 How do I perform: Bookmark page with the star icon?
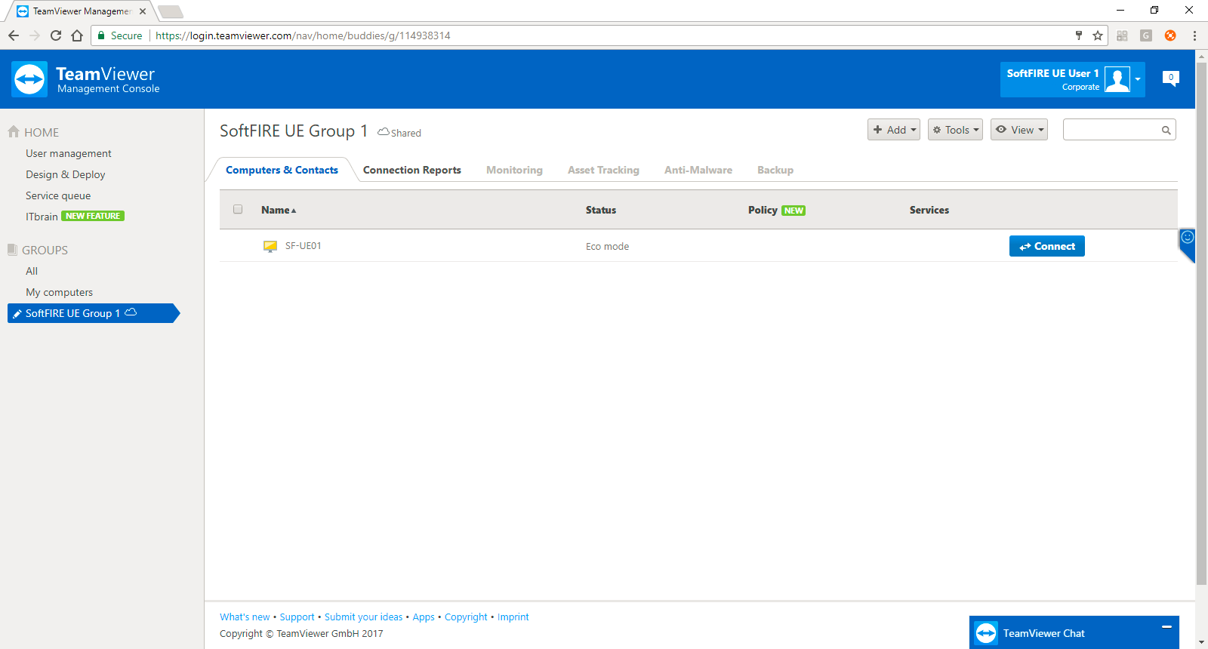pos(1098,35)
